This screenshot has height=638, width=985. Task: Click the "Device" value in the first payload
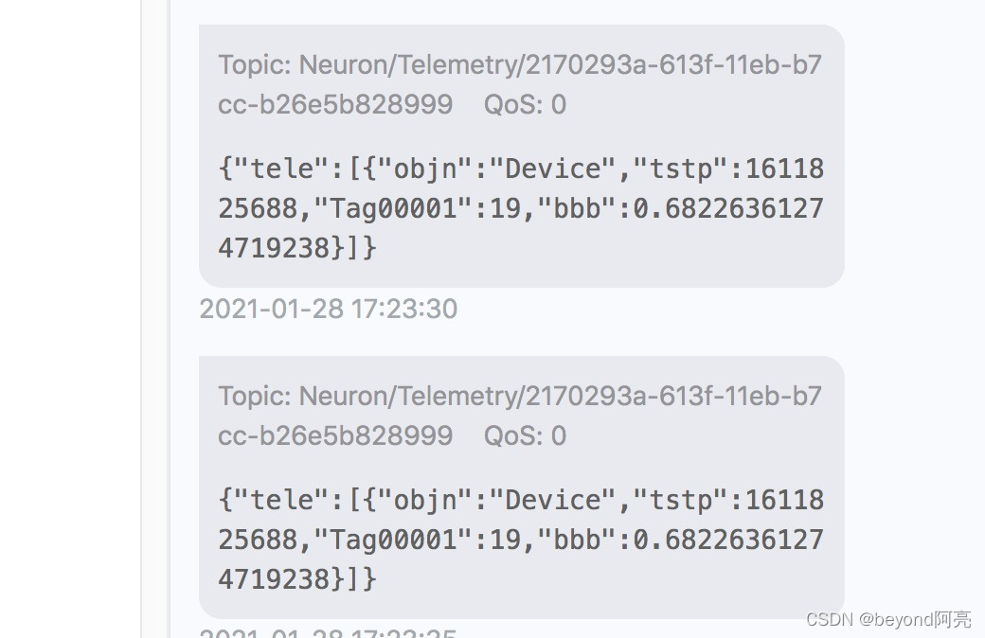pyautogui.click(x=553, y=168)
